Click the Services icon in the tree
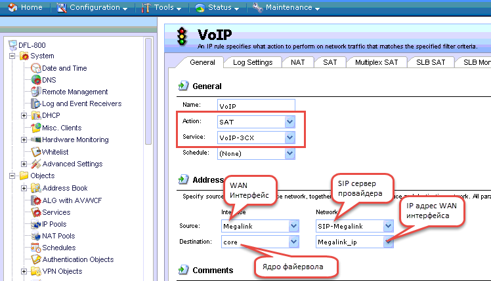 (x=36, y=212)
